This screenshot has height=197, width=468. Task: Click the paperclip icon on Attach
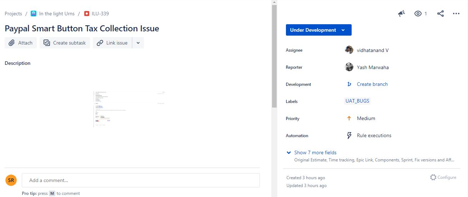pyautogui.click(x=12, y=43)
